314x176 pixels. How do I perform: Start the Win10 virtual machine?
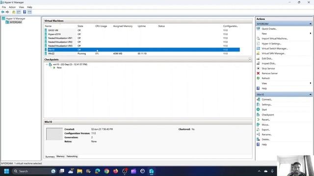[x=264, y=110]
